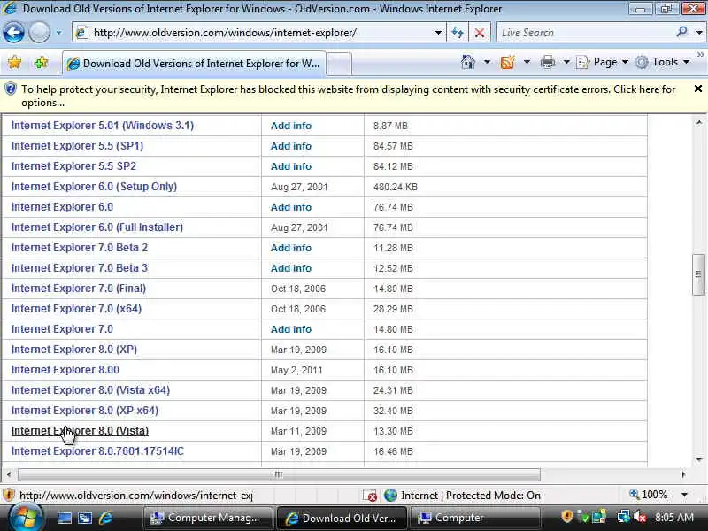
Task: Open Internet Explorer 8.0 (Vista) link
Action: click(80, 431)
